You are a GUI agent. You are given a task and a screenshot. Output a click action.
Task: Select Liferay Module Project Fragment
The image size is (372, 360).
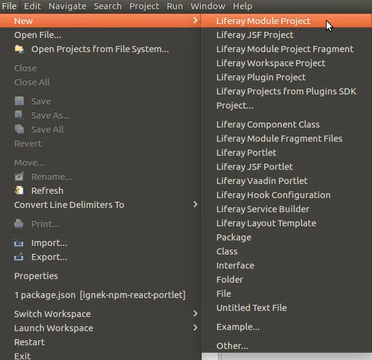coord(286,49)
